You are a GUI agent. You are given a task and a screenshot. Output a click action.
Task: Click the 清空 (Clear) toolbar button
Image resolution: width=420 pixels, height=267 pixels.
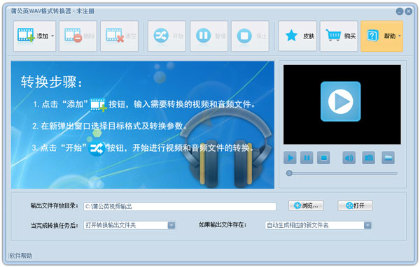pyautogui.click(x=119, y=36)
